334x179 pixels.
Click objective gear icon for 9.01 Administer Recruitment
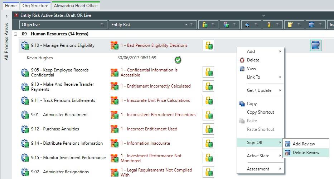pyautogui.click(x=25, y=115)
